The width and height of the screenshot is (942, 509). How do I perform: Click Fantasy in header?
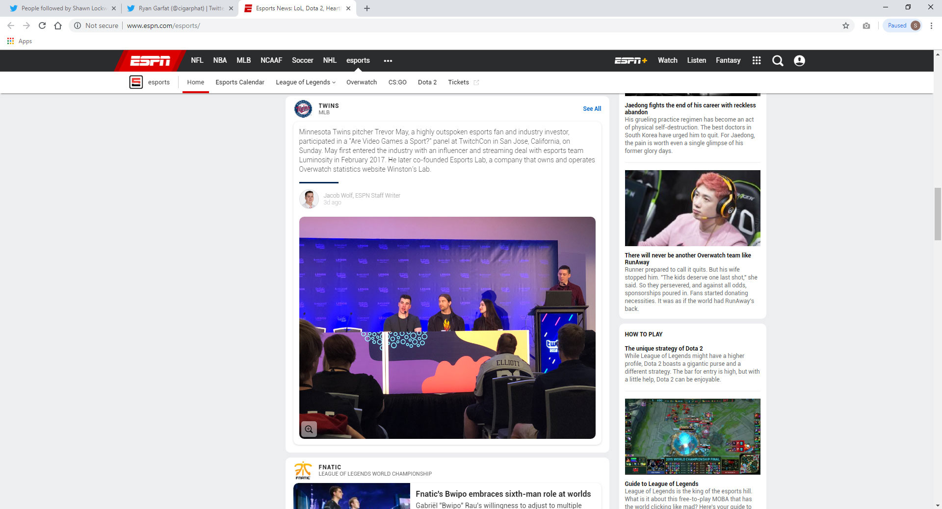728,60
